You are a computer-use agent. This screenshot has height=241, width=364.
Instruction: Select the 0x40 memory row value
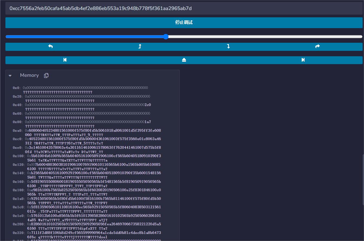click(x=88, y=105)
